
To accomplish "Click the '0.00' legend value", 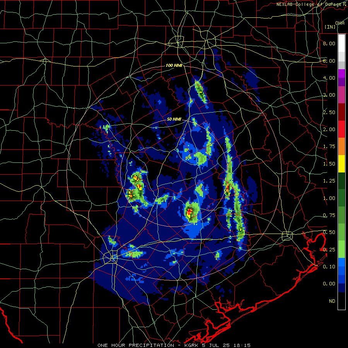I will [x=329, y=284].
